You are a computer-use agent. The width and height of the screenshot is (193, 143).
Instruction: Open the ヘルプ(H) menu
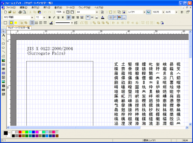[x=99, y=8]
